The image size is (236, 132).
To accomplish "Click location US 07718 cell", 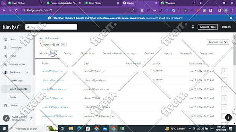I will click(x=157, y=71).
